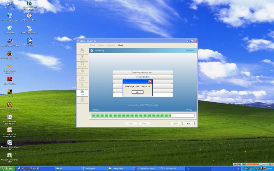Open the Opera browser shortcut
Image resolution: width=274 pixels, height=171 pixels.
coord(10,42)
